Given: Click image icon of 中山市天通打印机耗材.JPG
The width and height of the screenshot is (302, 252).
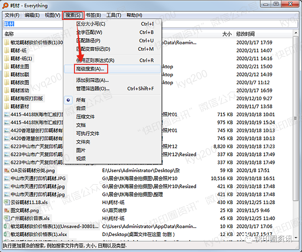Looking at the screenshot, I should tap(7, 178).
